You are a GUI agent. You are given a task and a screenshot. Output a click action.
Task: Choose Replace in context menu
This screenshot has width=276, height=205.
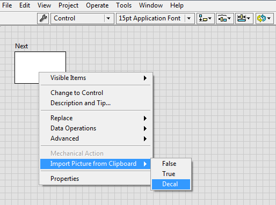(96, 118)
